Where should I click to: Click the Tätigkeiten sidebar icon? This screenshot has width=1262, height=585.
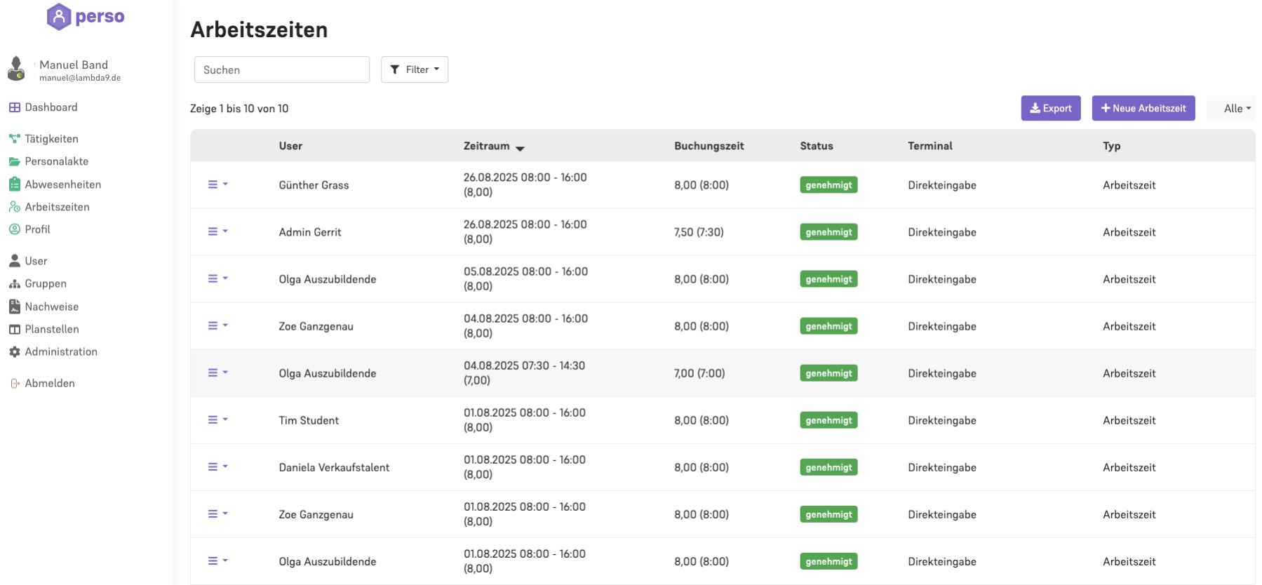(x=15, y=139)
